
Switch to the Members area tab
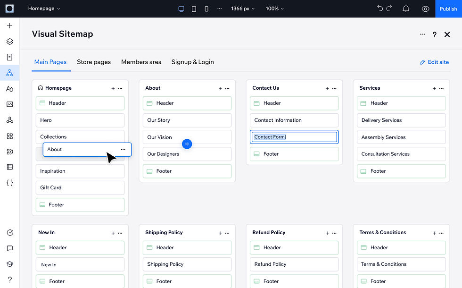[141, 62]
